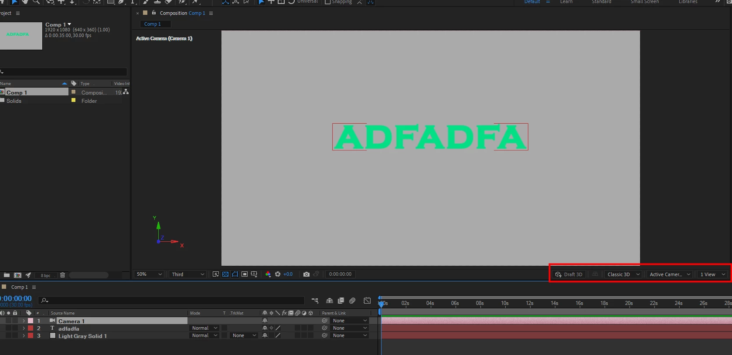Take a snapshot with camera icon

(x=306, y=274)
